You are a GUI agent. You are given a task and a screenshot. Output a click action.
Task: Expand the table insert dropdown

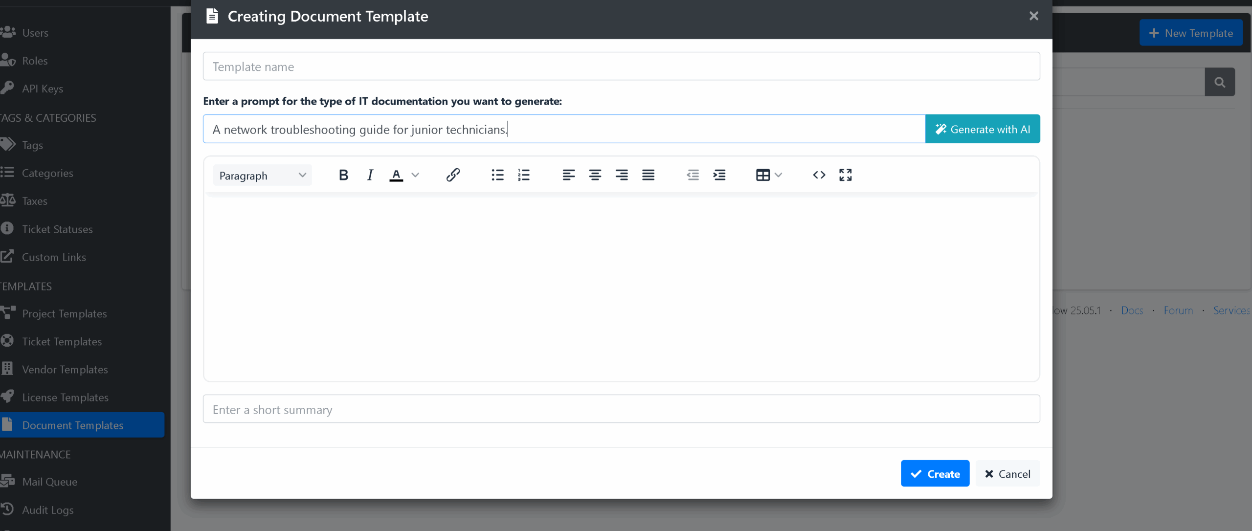coord(778,175)
